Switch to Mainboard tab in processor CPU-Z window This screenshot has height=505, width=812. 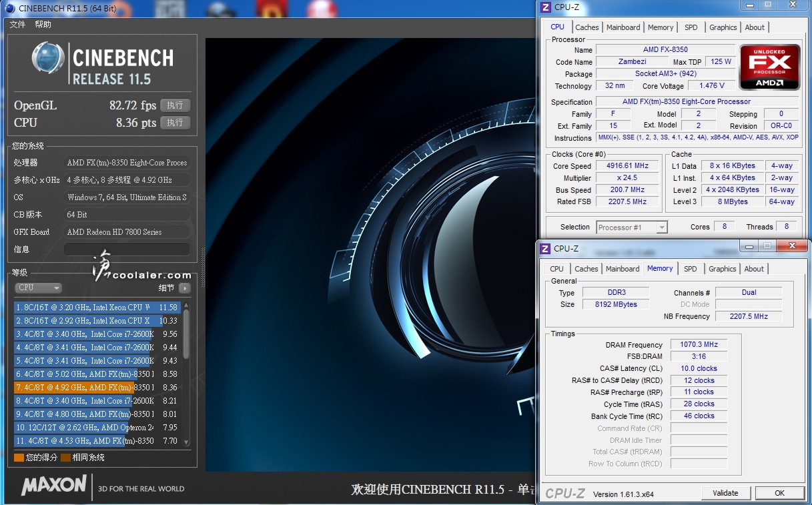[x=623, y=27]
